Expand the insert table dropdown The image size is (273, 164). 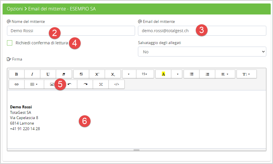(x=34, y=84)
